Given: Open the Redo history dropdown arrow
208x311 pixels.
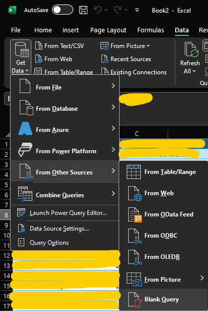Looking at the screenshot, I should click(x=126, y=10).
